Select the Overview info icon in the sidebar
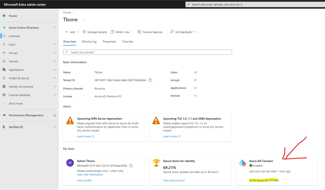The height and width of the screenshot is (190, 325). click(4, 36)
